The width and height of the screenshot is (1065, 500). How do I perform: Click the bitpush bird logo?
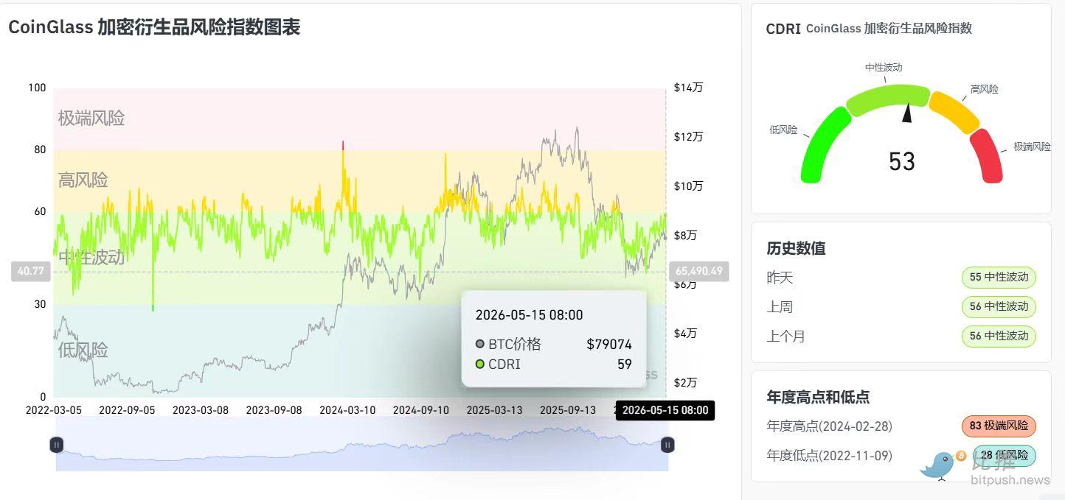[x=940, y=466]
